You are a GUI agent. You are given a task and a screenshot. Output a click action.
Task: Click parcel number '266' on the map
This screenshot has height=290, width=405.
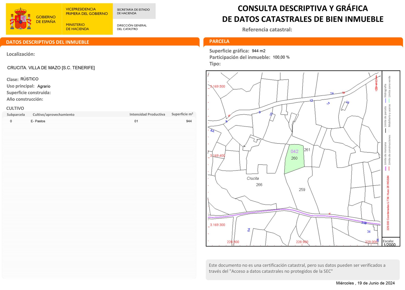[x=259, y=185]
